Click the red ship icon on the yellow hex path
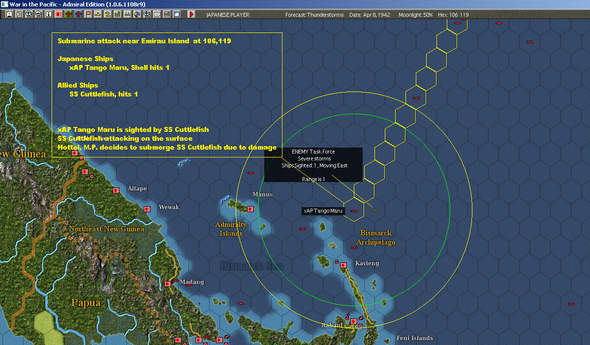 [416, 98]
